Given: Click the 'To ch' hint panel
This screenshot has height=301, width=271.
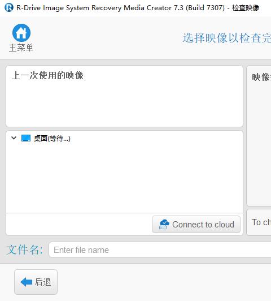Looking at the screenshot, I should click(x=259, y=222).
